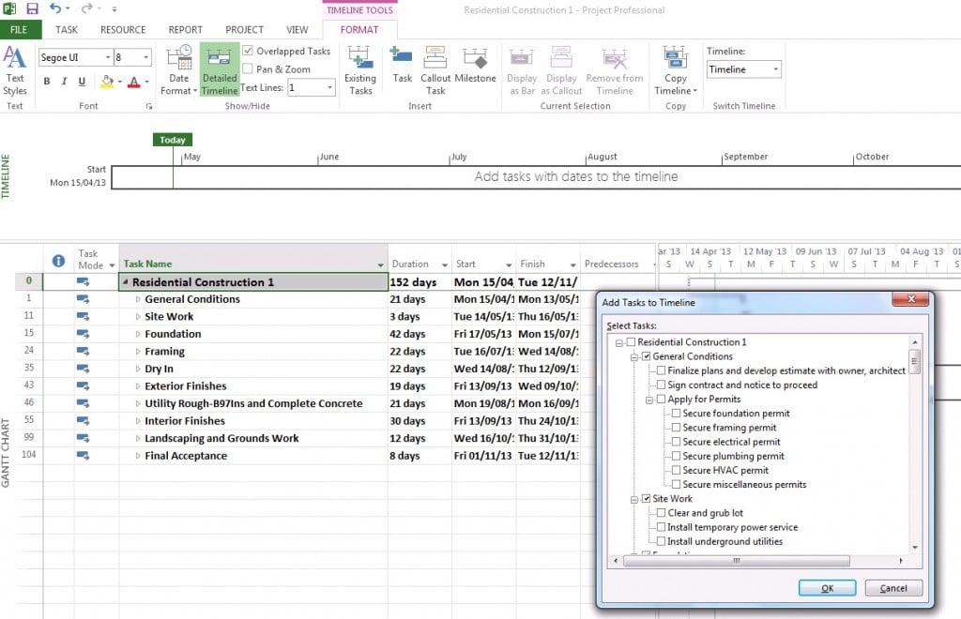961x619 pixels.
Task: Expand the Foundation summary task row
Action: [138, 334]
